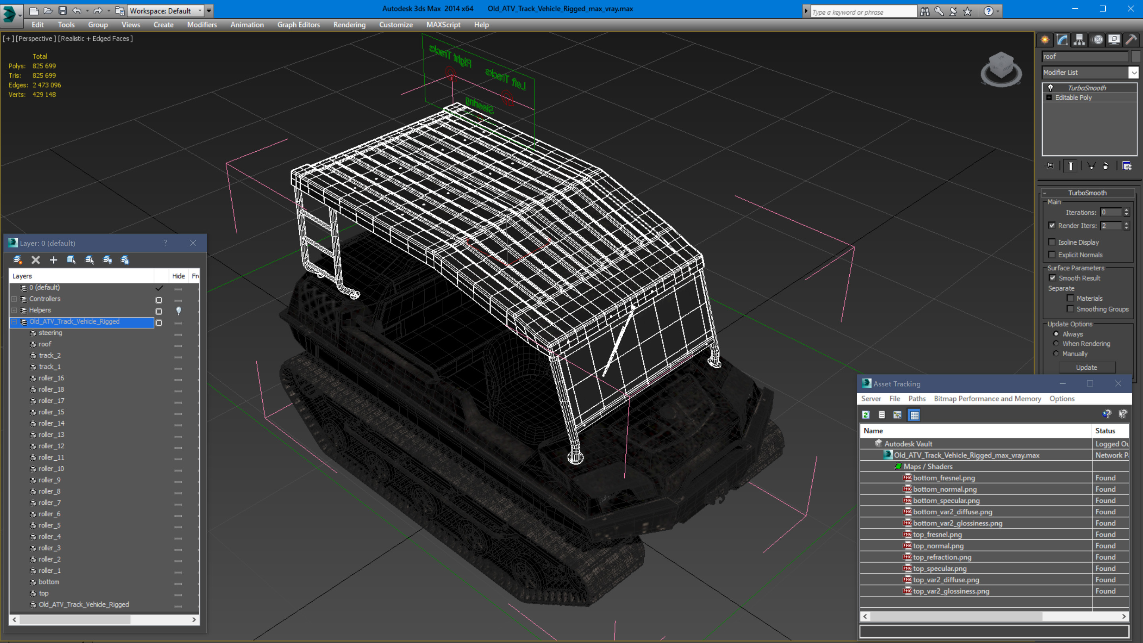The height and width of the screenshot is (643, 1143).
Task: Toggle TurboSmooth lightbulb in modifier stack
Action: (x=1050, y=87)
